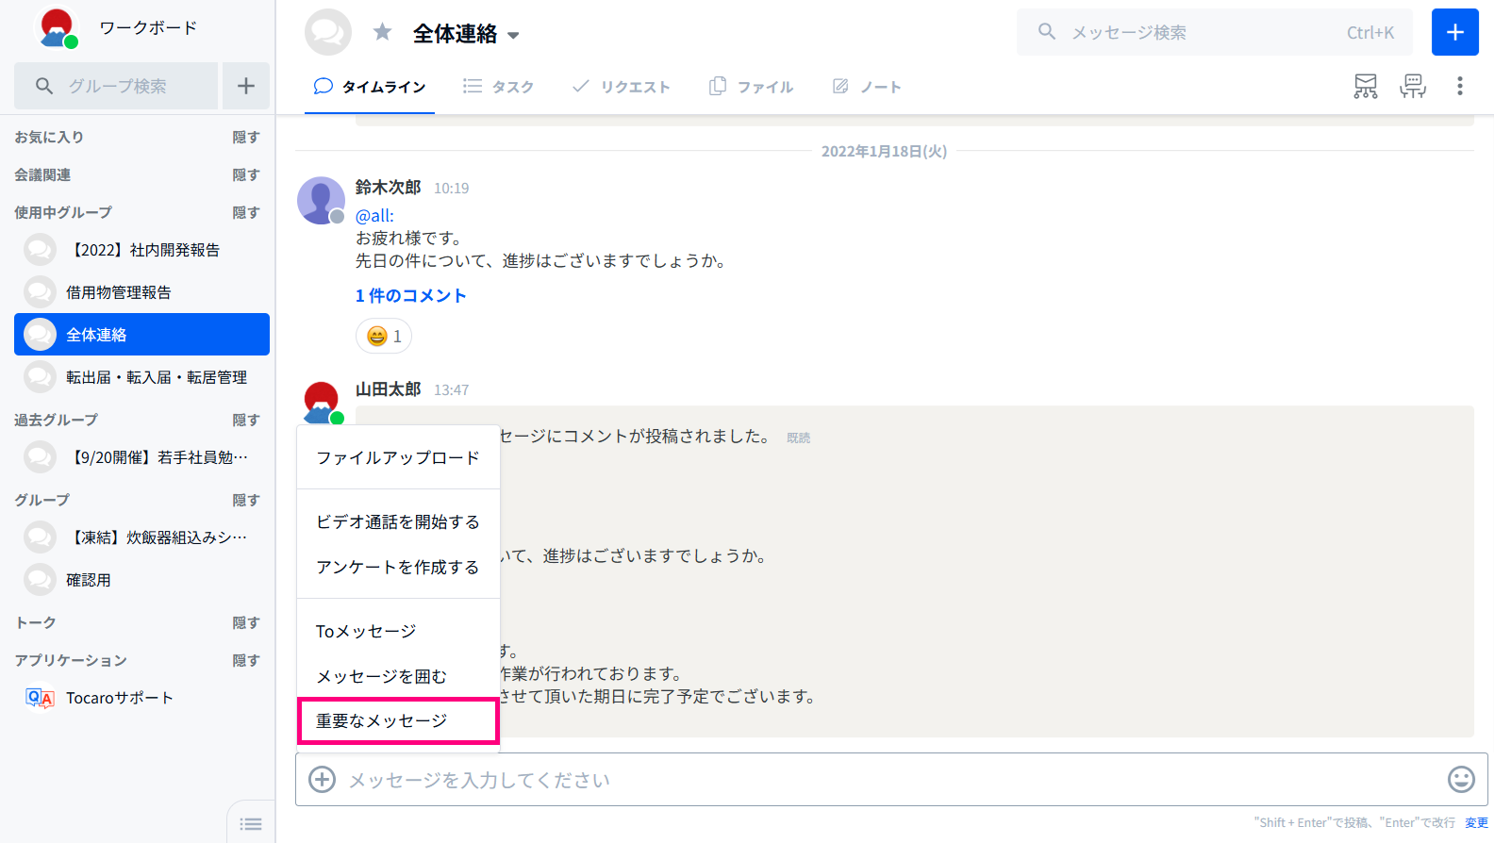Click the blue plus button at top right
The width and height of the screenshot is (1494, 843).
coord(1455,32)
